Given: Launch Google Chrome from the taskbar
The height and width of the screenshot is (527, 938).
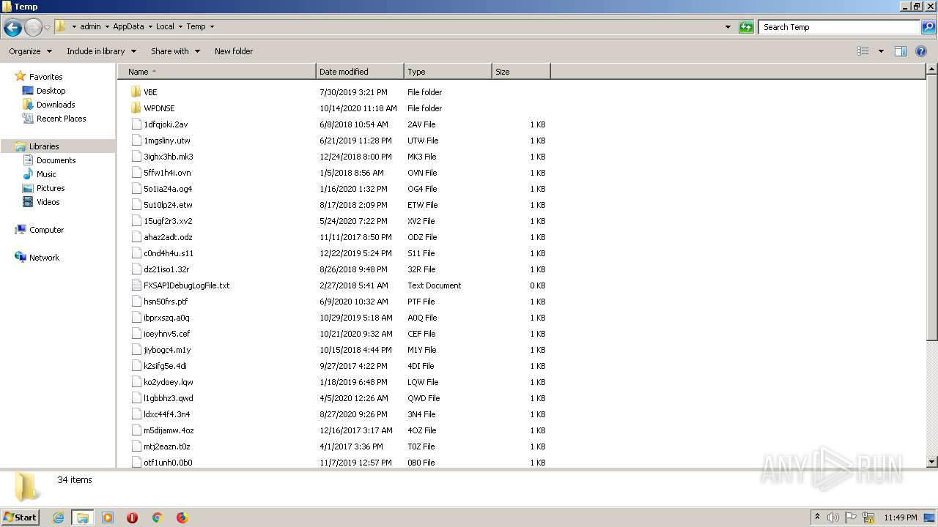Looking at the screenshot, I should tap(157, 517).
